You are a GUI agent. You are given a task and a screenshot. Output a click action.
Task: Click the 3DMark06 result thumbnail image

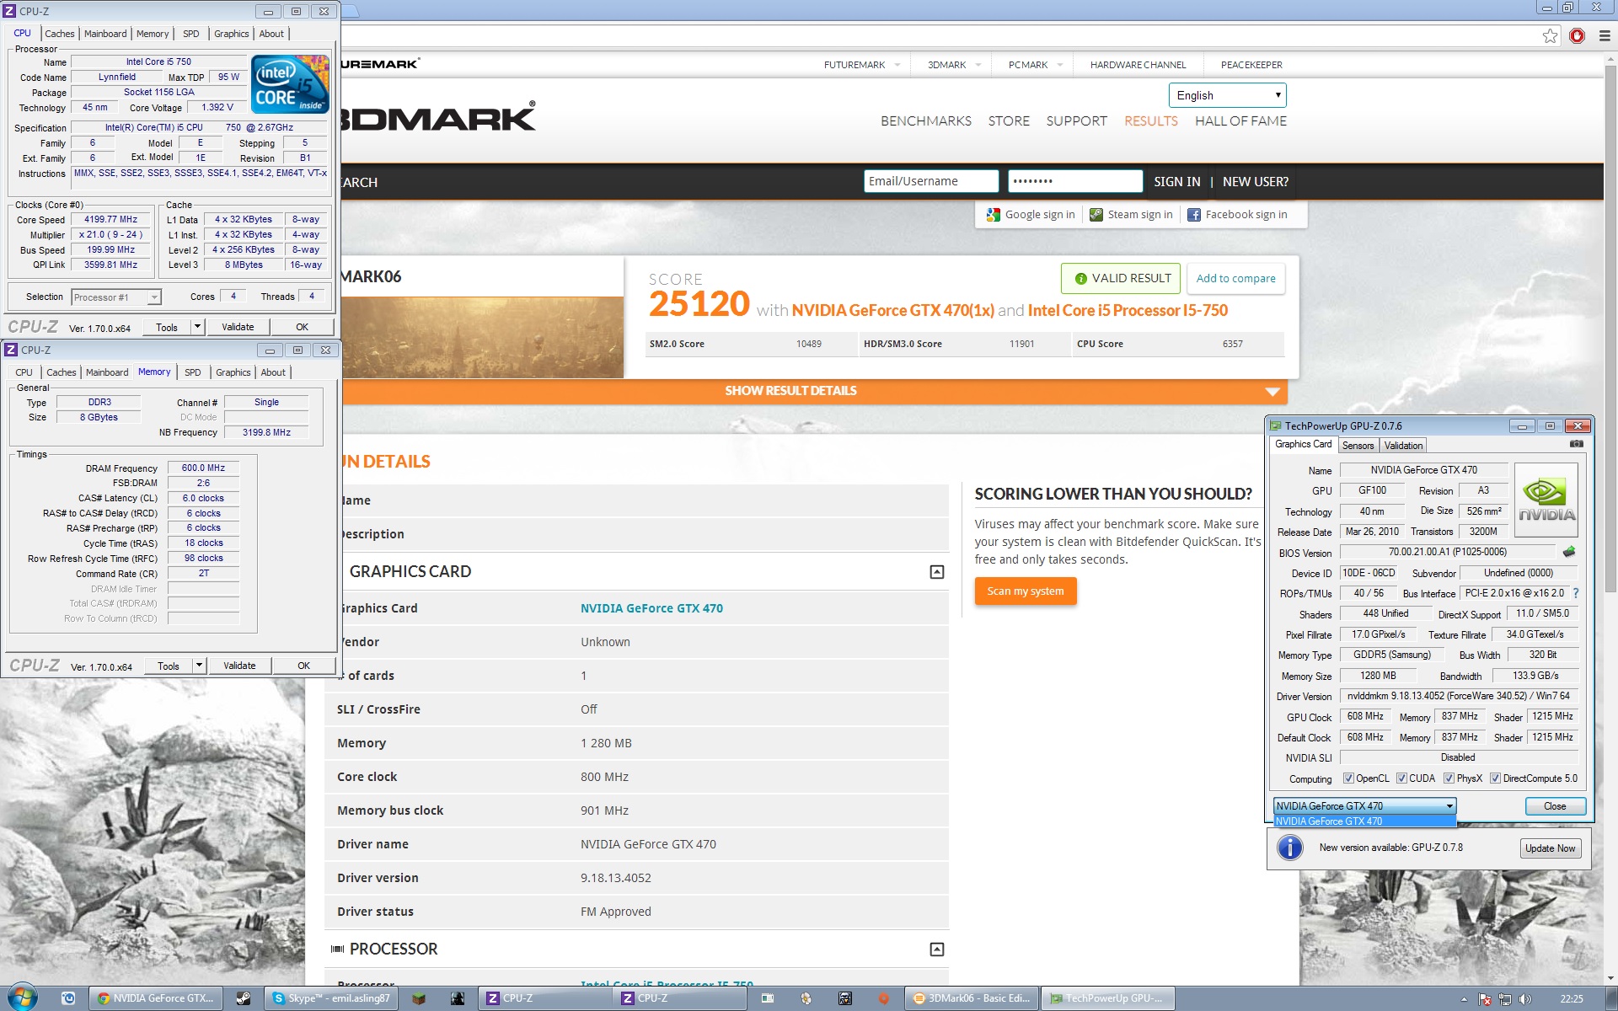(x=482, y=337)
